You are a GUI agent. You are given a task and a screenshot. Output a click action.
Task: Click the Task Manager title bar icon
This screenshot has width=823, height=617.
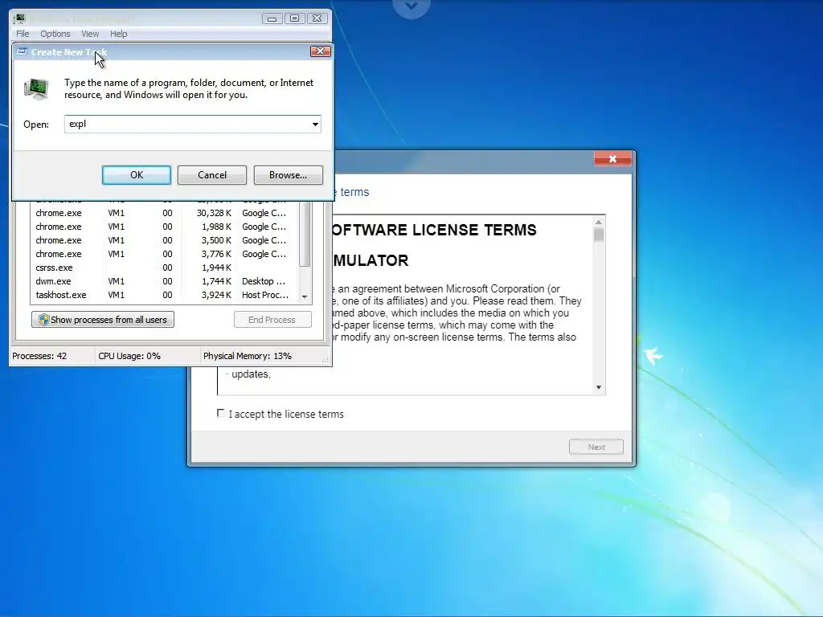click(20, 19)
